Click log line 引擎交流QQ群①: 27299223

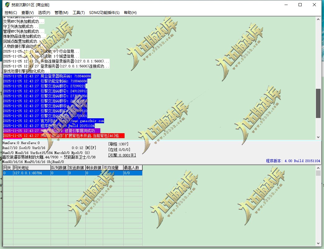tap(44, 86)
